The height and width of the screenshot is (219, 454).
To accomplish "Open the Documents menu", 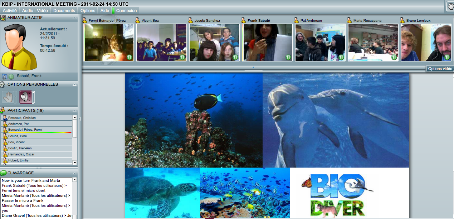I will pos(64,11).
